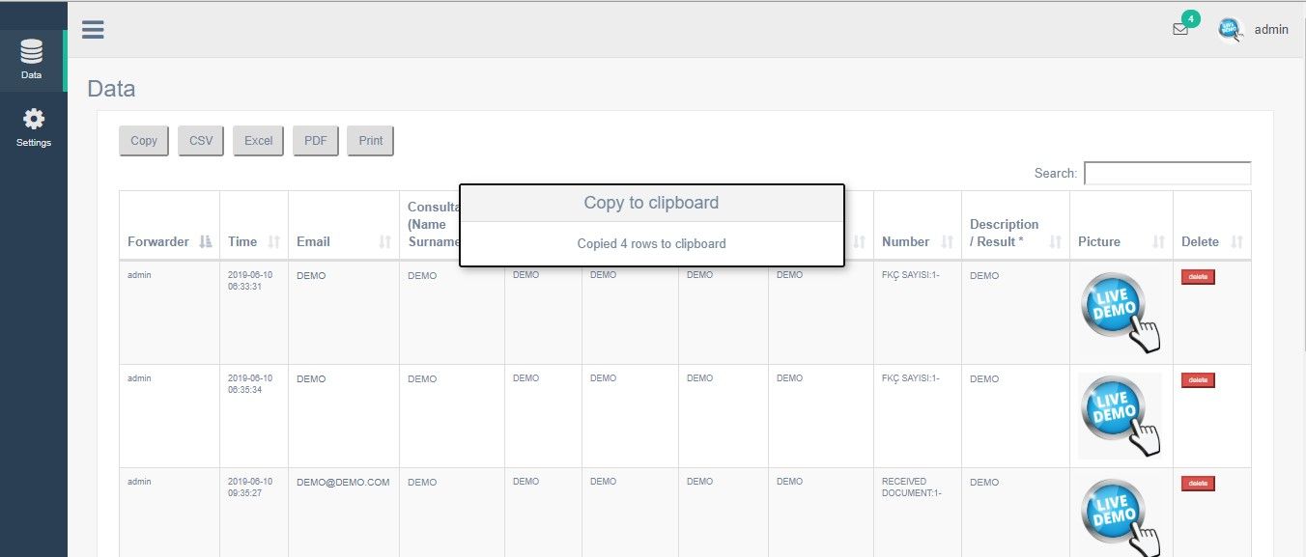
Task: Open the mail notifications envelope icon
Action: point(1180,29)
